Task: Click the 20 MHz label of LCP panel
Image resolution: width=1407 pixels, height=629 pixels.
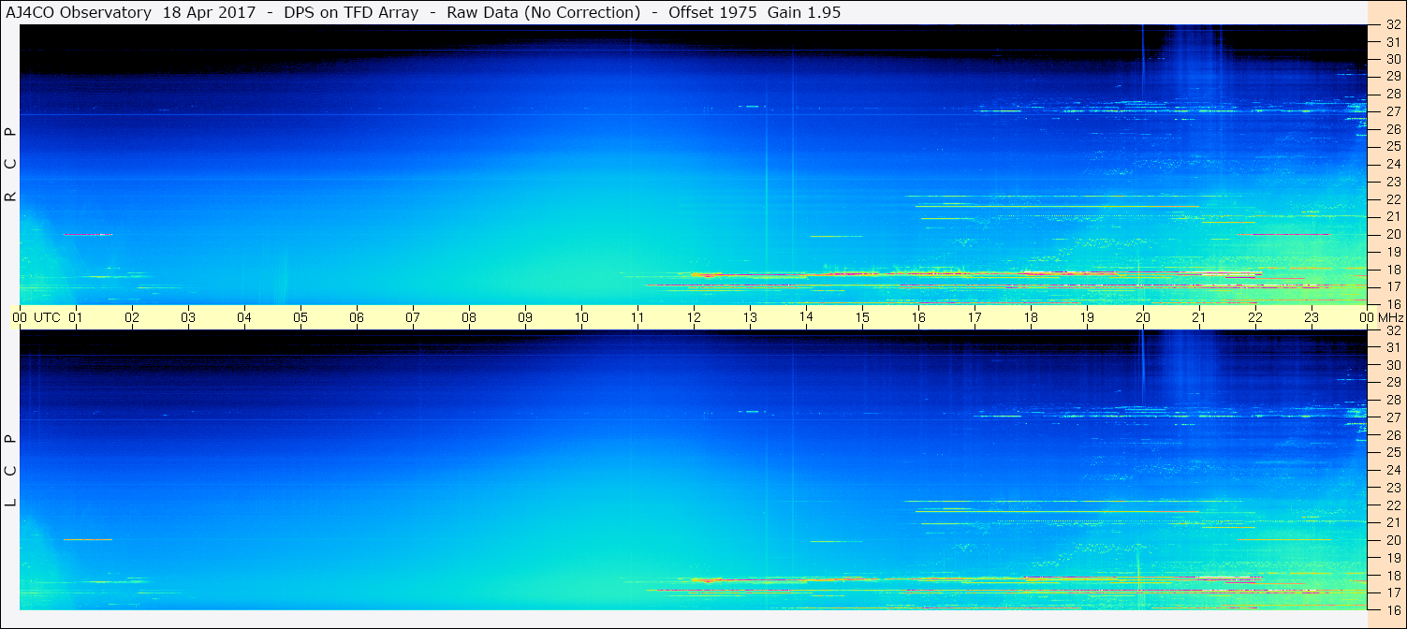Action: [1393, 540]
